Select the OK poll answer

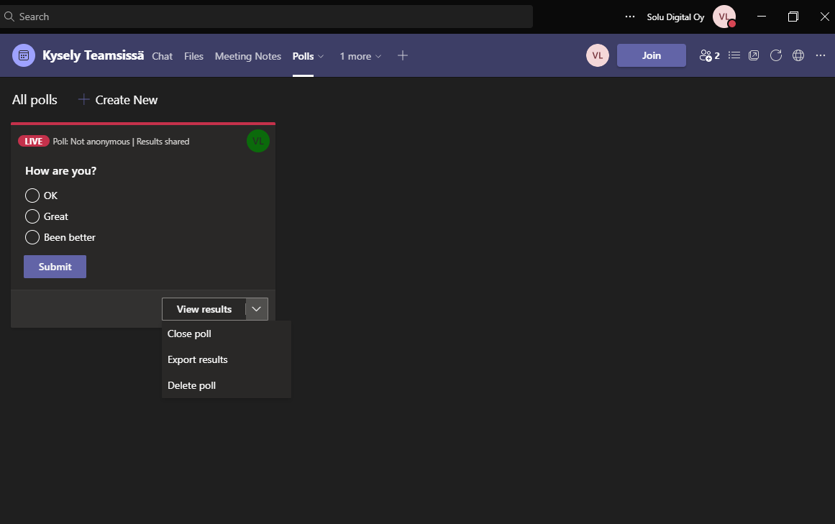coord(32,196)
